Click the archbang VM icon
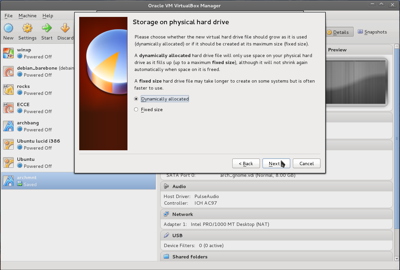400x270 pixels. (x=8, y=126)
